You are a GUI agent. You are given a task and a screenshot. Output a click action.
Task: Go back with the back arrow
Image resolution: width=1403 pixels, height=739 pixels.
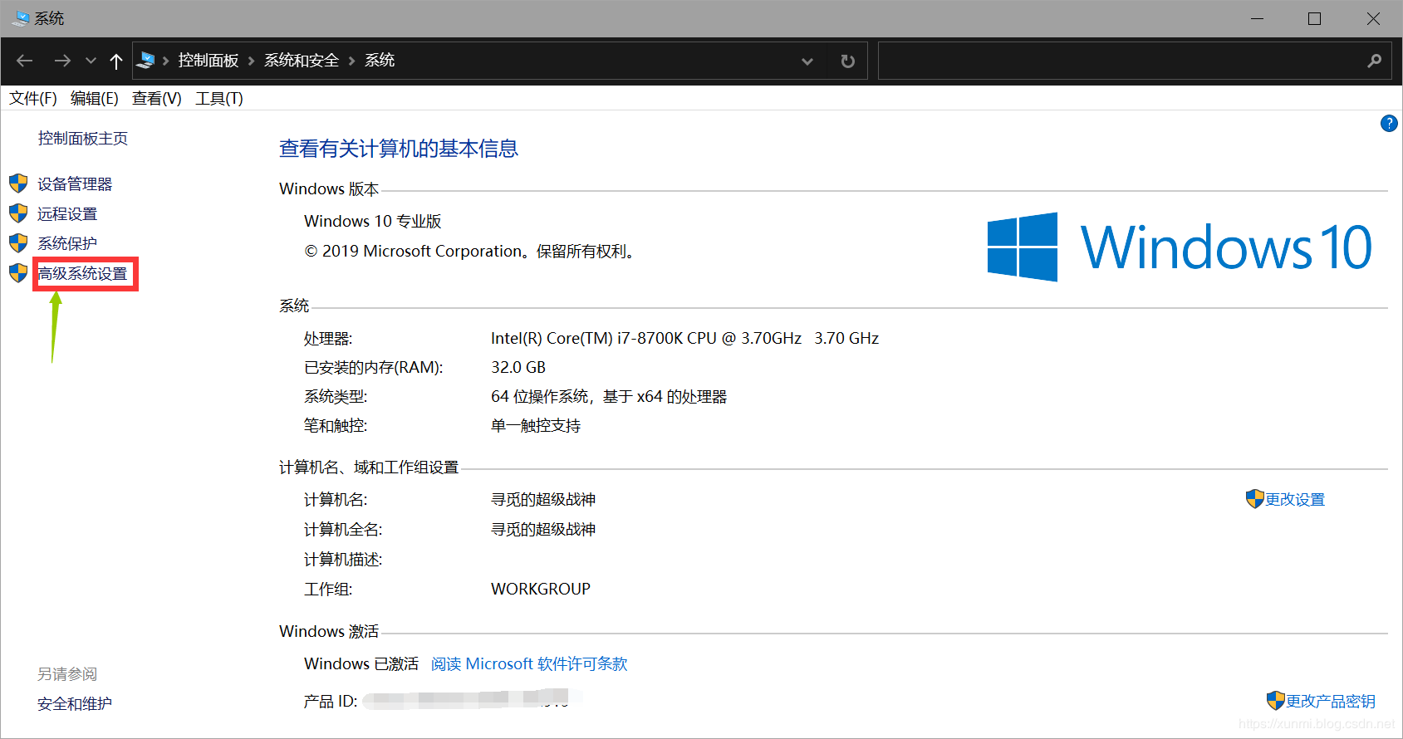[x=25, y=61]
